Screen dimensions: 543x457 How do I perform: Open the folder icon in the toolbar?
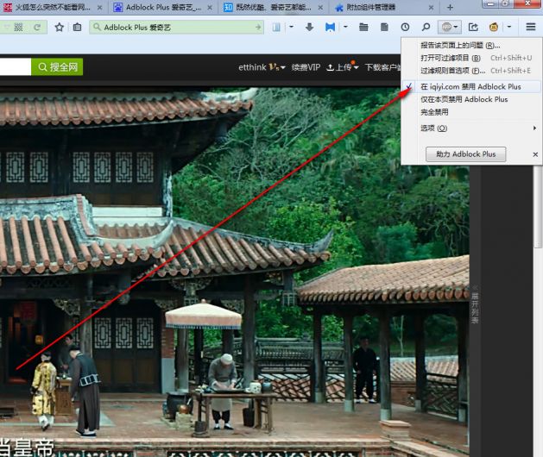point(363,27)
